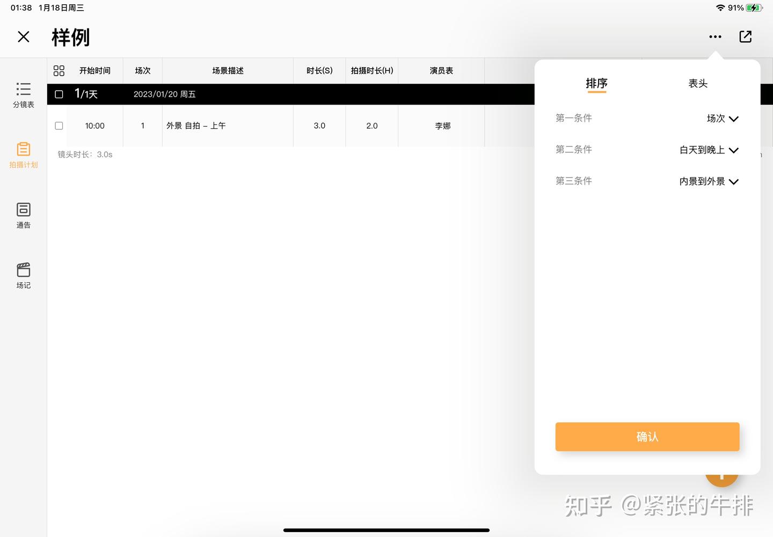Switch to the 表头 tab
This screenshot has width=773, height=537.
(698, 84)
